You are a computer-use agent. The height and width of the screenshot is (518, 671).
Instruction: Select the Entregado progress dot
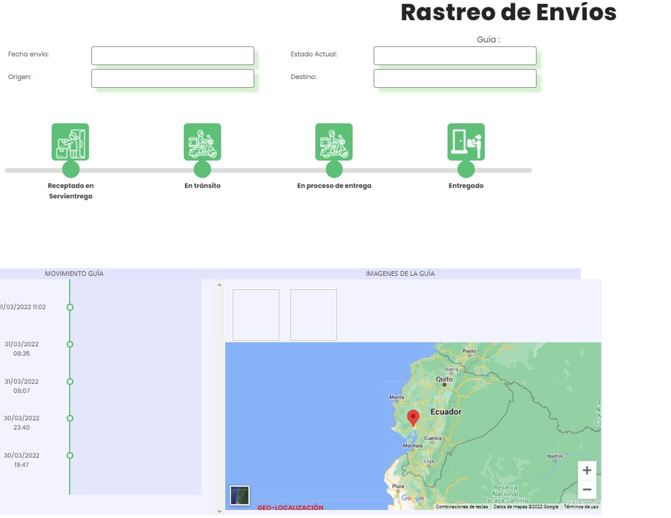point(466,169)
